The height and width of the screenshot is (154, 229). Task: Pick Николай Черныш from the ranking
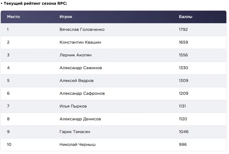pos(78,145)
